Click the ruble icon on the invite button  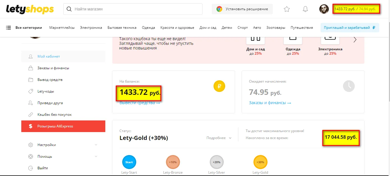pos(374,28)
